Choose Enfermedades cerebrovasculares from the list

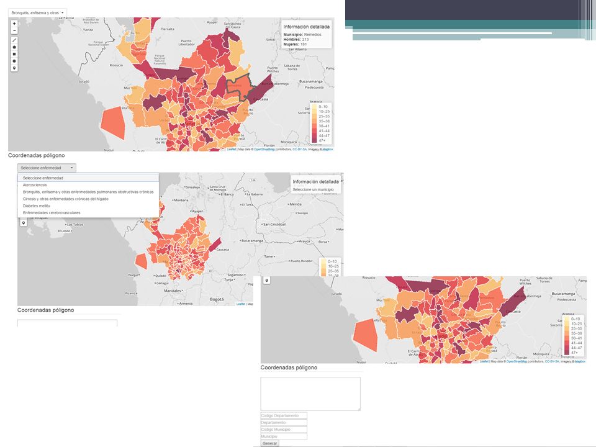pos(88,213)
